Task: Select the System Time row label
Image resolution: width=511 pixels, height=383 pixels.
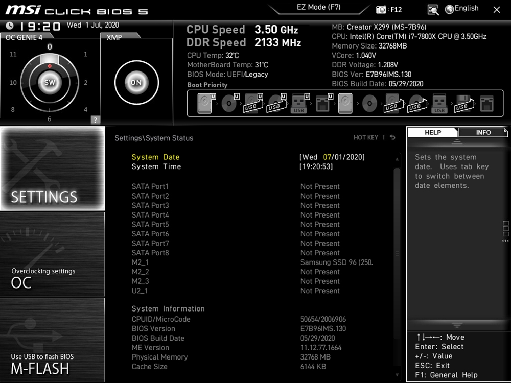Action: pos(156,166)
